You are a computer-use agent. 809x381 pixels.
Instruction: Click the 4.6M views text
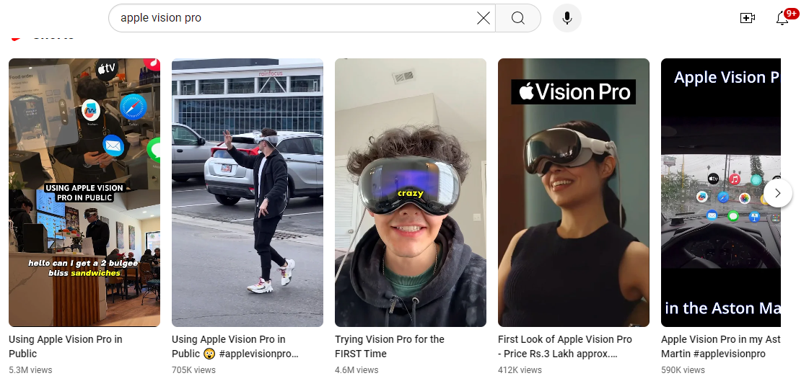pyautogui.click(x=357, y=370)
